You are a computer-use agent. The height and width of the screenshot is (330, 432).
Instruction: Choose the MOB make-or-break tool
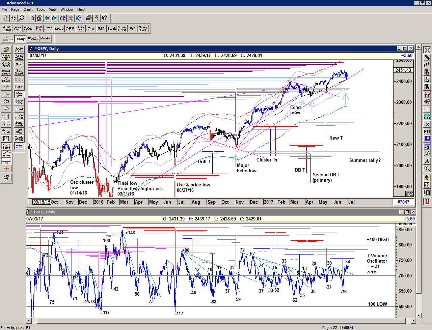pos(427,146)
